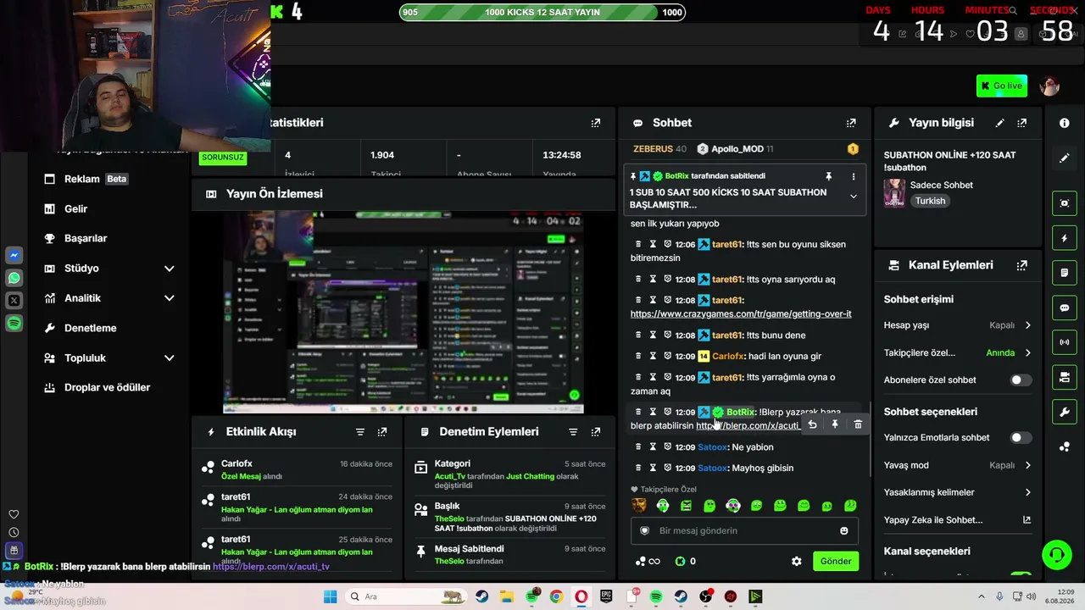
Task: Open the Windows Start menu
Action: (331, 596)
